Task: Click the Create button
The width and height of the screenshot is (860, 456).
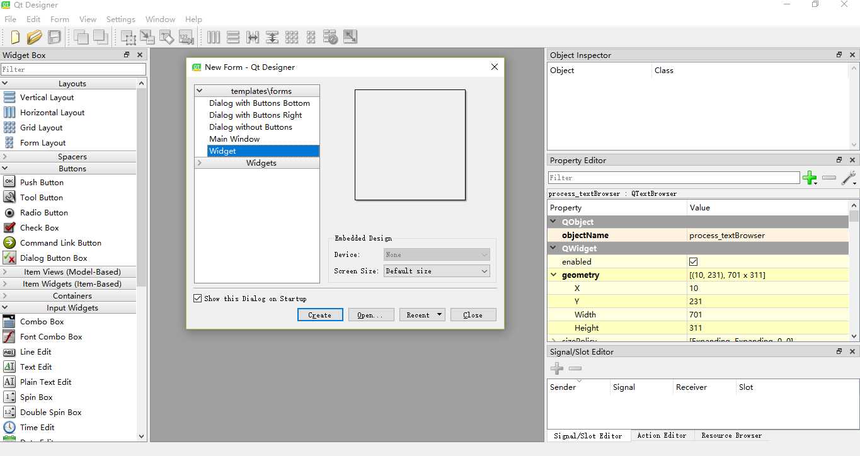Action: pyautogui.click(x=320, y=315)
